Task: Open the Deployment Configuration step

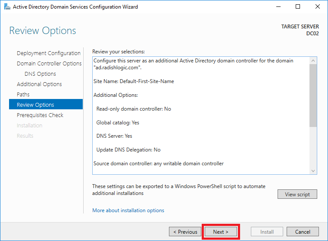Action: pyautogui.click(x=49, y=53)
